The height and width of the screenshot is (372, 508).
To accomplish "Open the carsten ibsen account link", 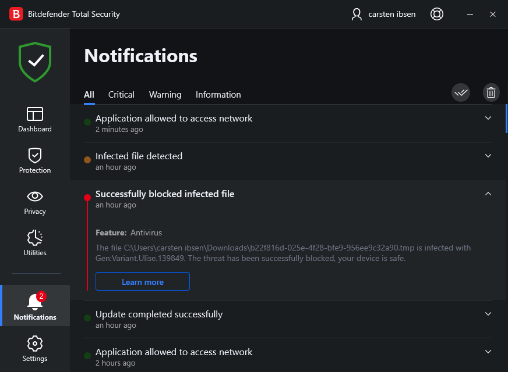I will tap(384, 14).
